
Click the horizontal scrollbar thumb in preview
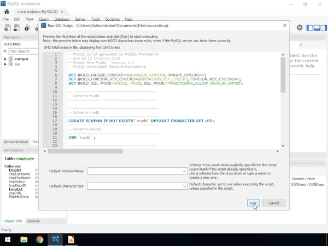[x=85, y=151]
